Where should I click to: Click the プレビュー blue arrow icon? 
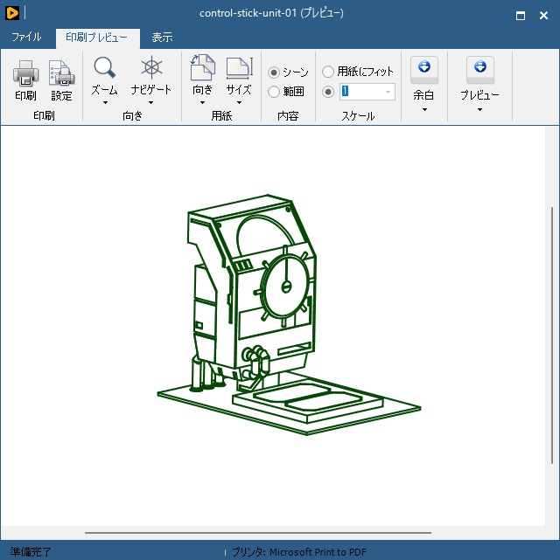tap(479, 69)
